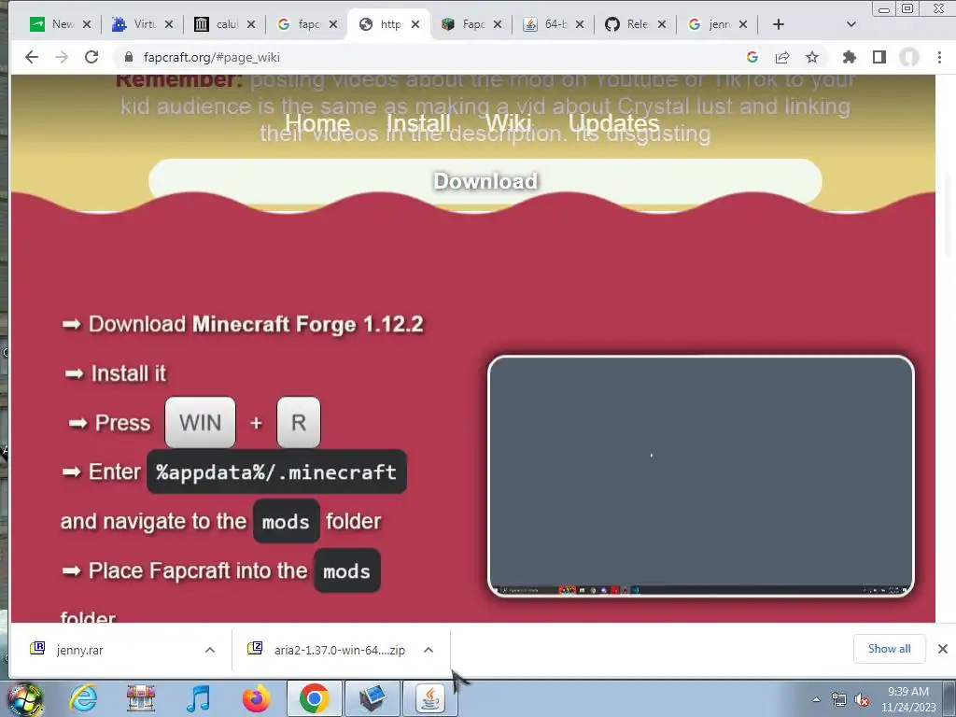Launch Internet Explorer from taskbar
Screen dimensions: 956x717
coord(83,698)
